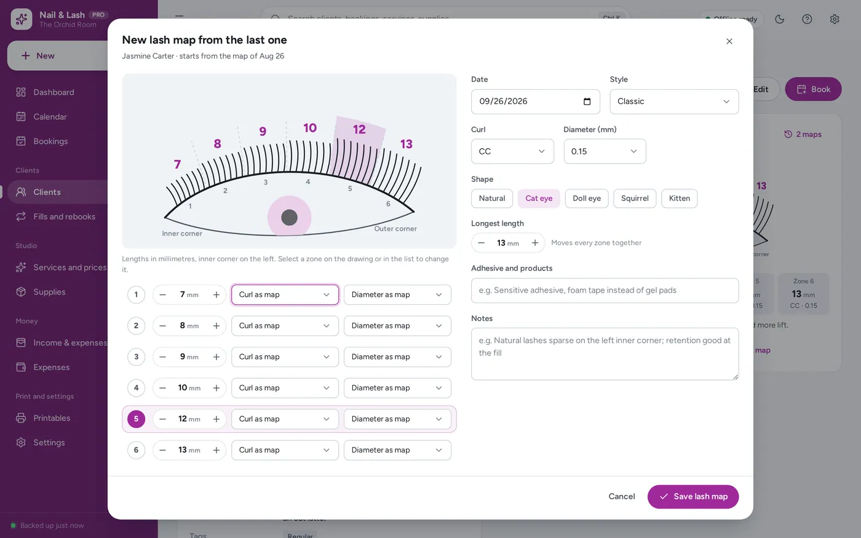Open settings gear icon in header
This screenshot has height=538, width=861.
(x=835, y=19)
